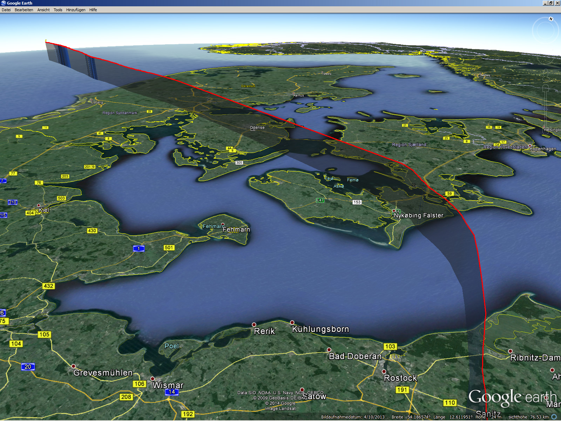
Task: Click the zoom slider top end button
Action: 546,87
